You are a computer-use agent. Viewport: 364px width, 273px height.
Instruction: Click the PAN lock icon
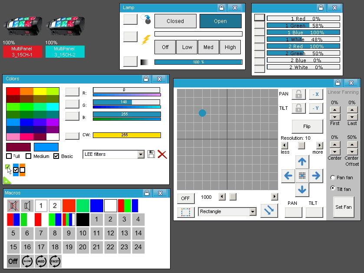point(298,94)
